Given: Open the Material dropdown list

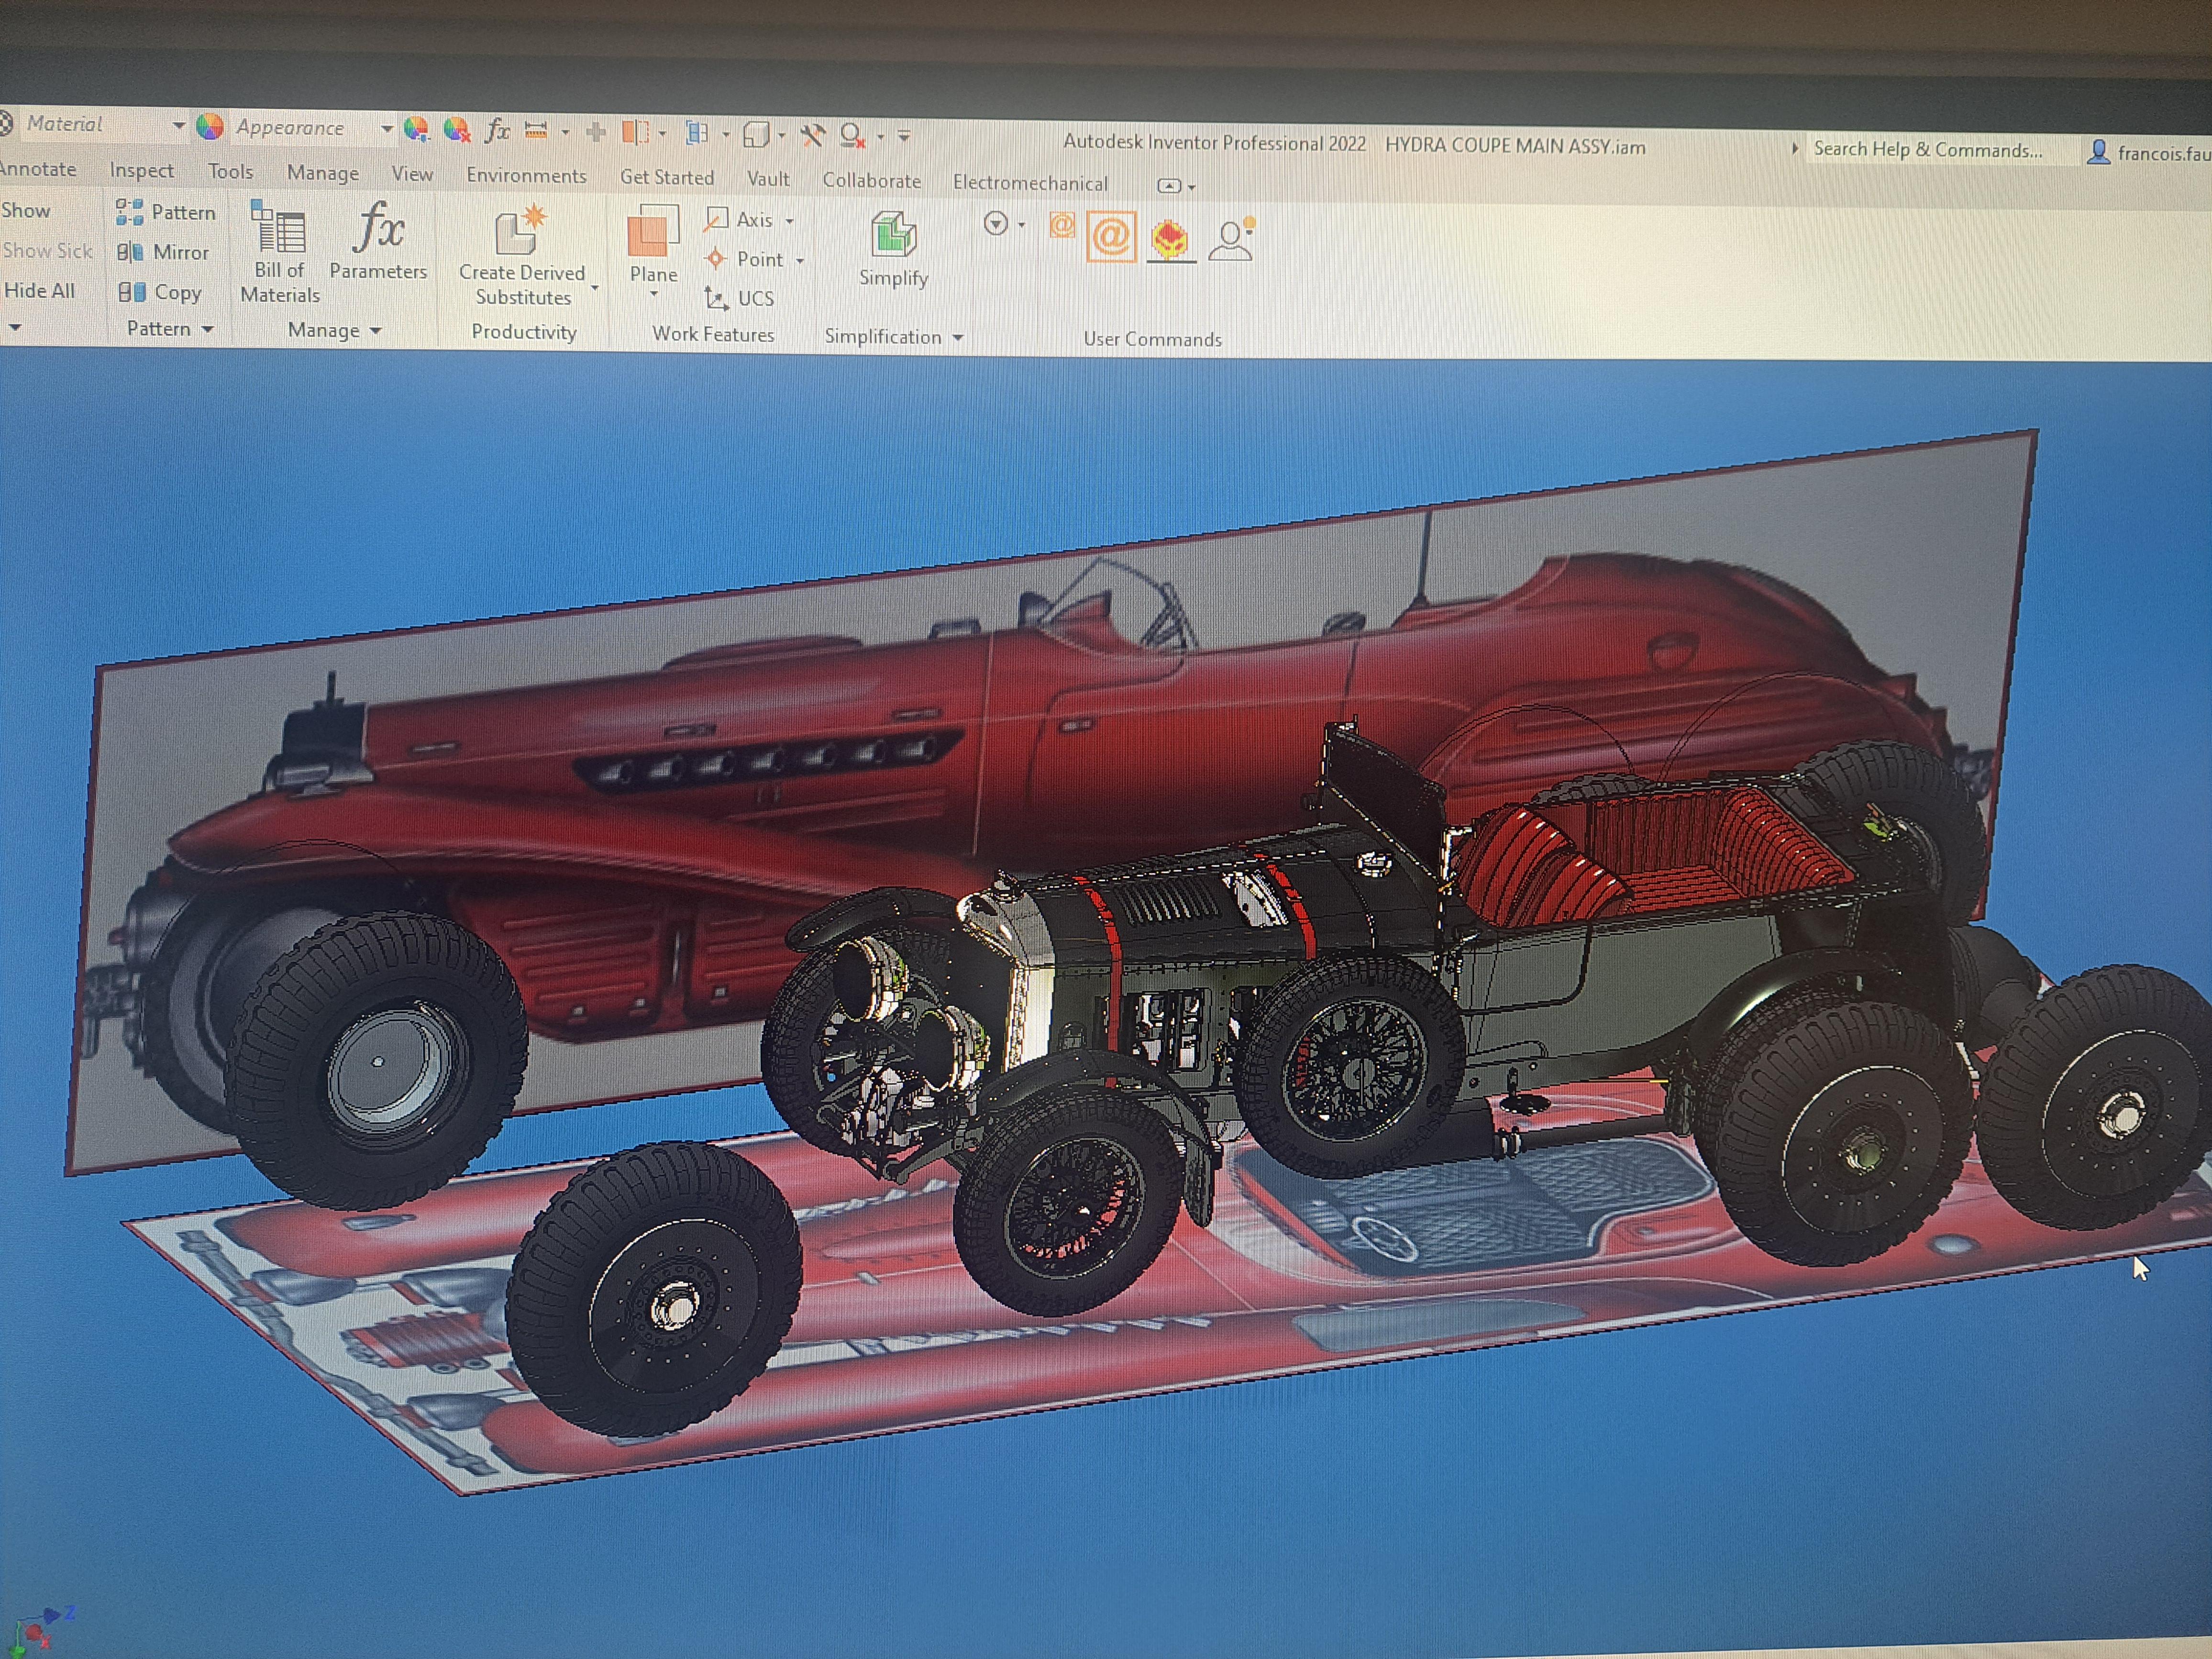Looking at the screenshot, I should pos(178,125).
